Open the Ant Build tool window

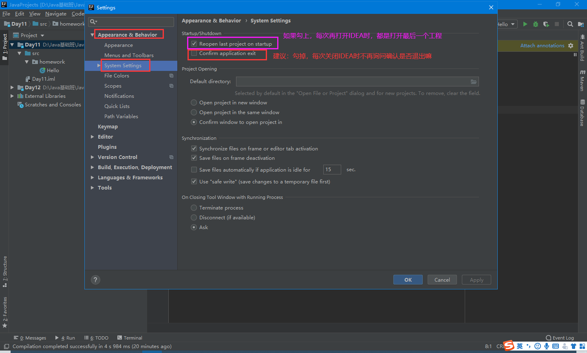point(582,48)
